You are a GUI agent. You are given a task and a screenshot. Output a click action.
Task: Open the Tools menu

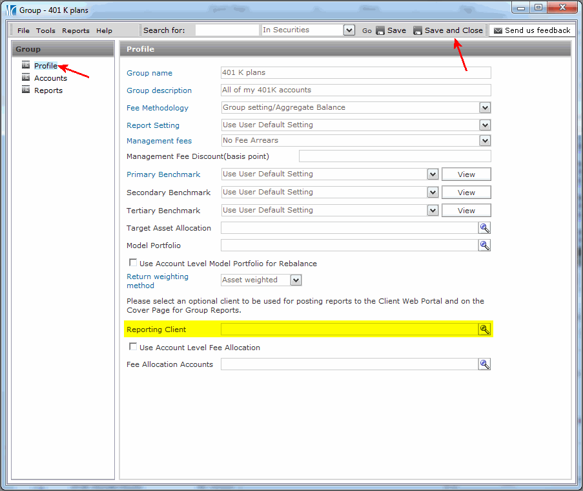46,30
